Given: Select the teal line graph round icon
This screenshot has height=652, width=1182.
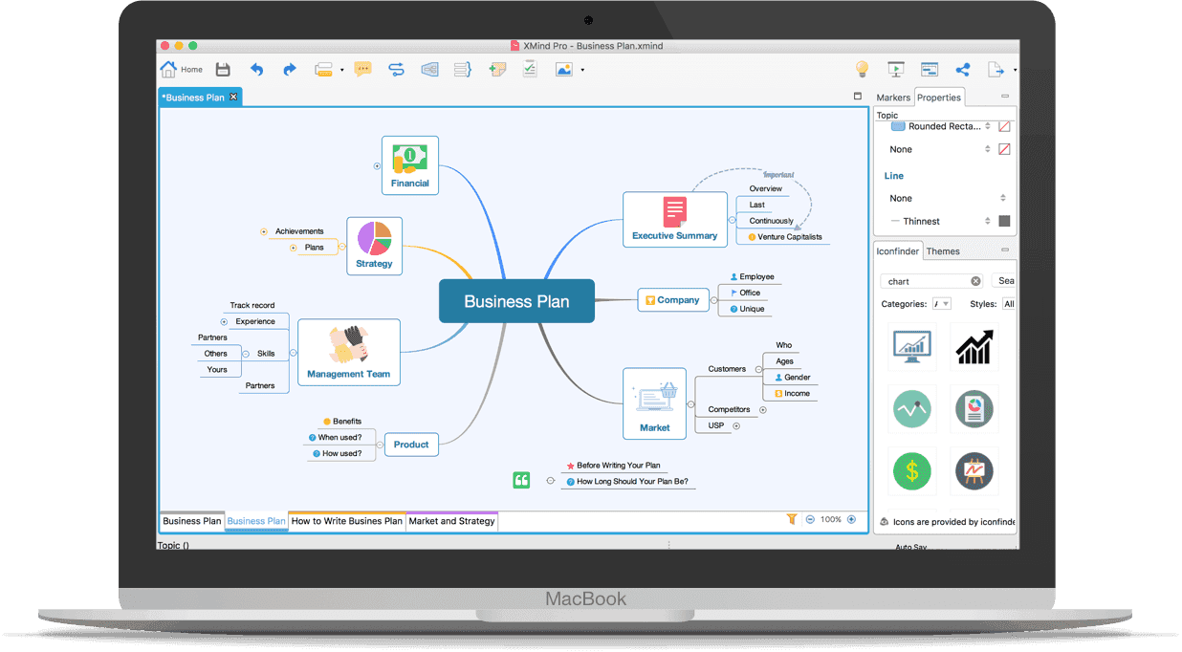Looking at the screenshot, I should point(912,409).
